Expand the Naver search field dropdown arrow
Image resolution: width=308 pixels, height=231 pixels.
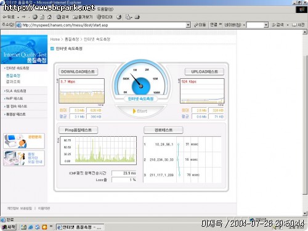coord(266,25)
